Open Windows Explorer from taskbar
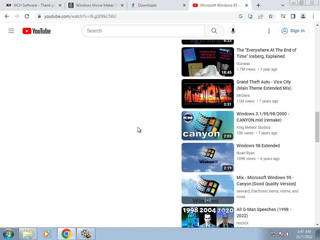The height and width of the screenshot is (240, 320). 28,234
